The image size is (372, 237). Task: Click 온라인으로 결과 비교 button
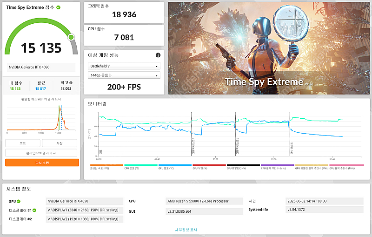pos(41,153)
